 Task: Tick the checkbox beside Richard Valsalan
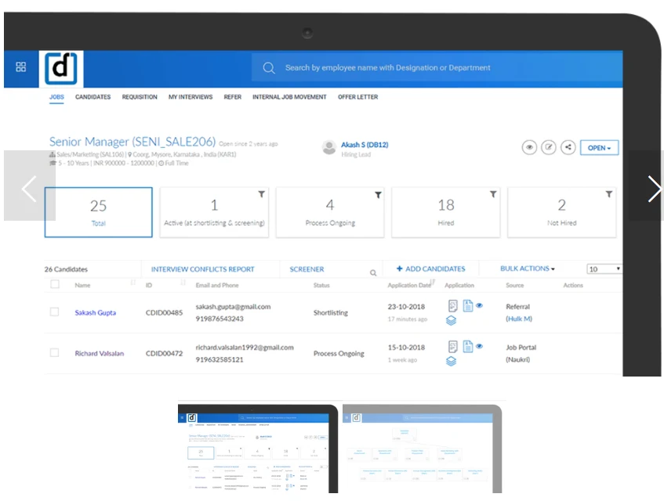(54, 353)
